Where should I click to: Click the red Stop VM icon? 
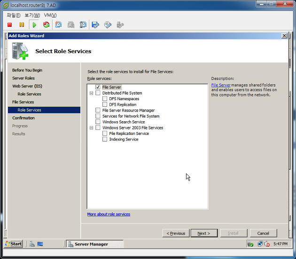pyautogui.click(x=9, y=25)
